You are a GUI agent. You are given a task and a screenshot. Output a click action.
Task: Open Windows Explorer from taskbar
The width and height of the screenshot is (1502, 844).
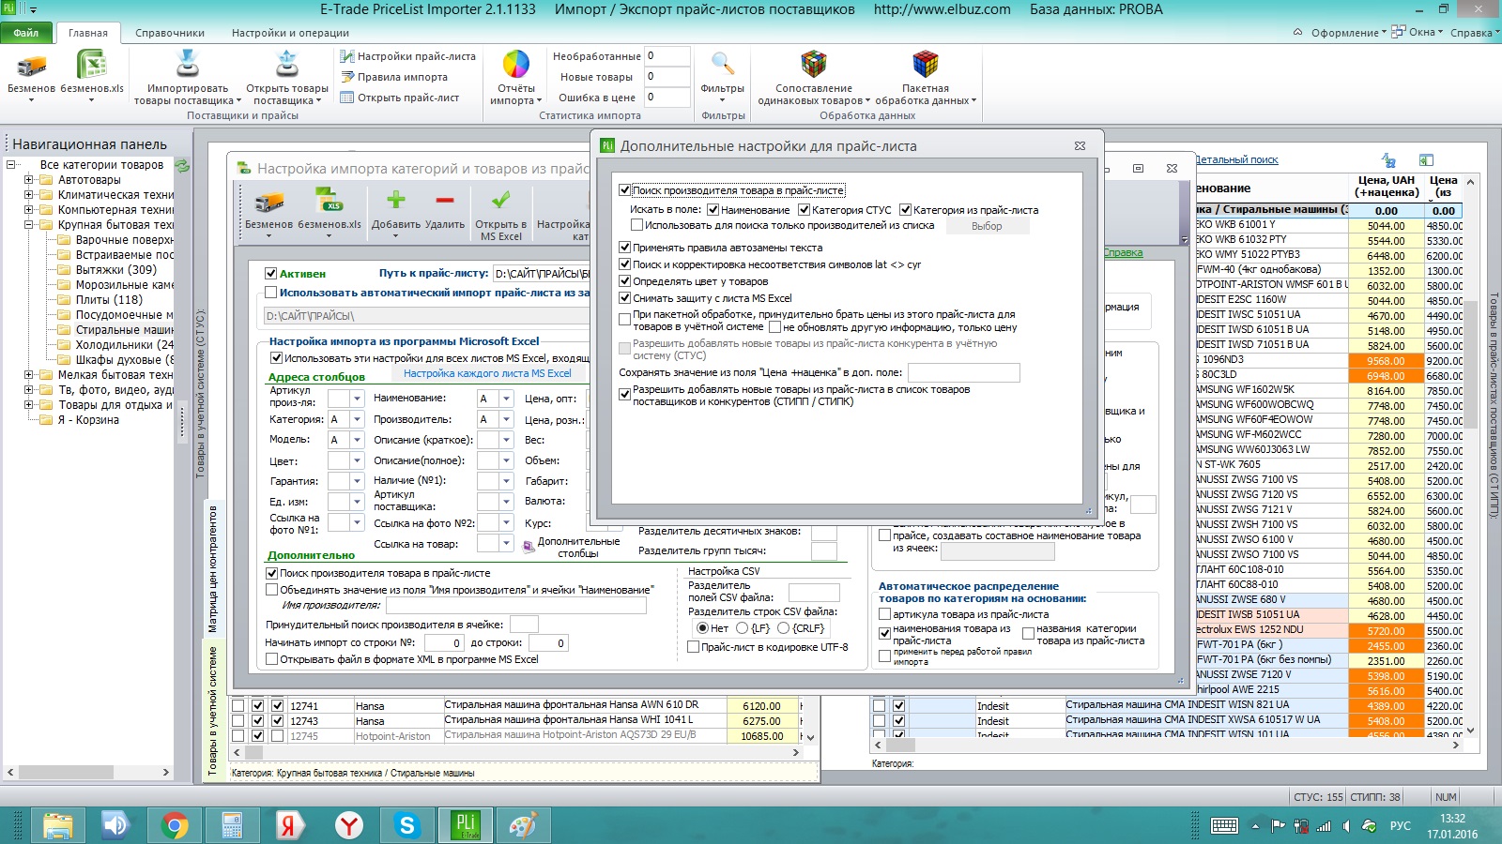click(57, 825)
